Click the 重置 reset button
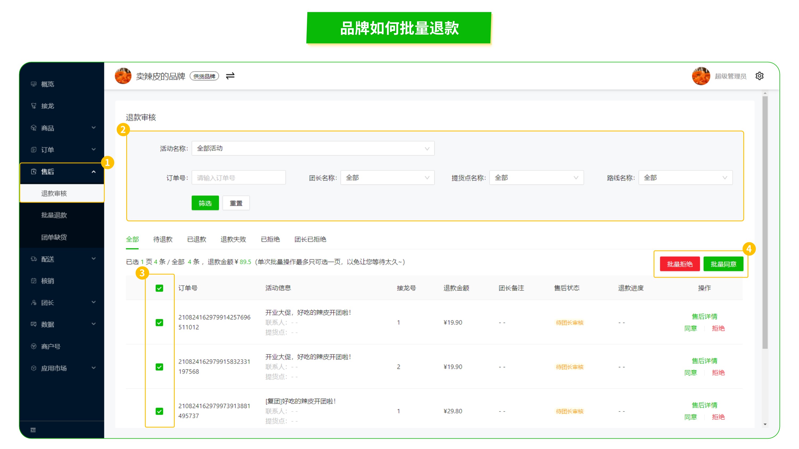 236,203
